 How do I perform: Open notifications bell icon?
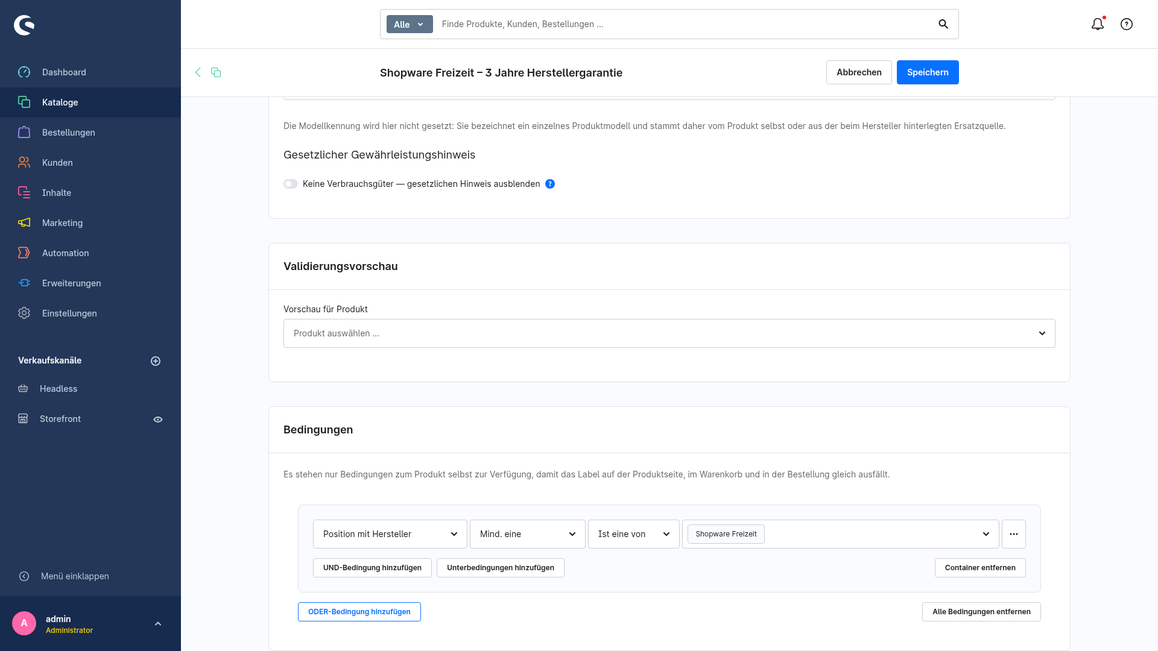[x=1098, y=24]
